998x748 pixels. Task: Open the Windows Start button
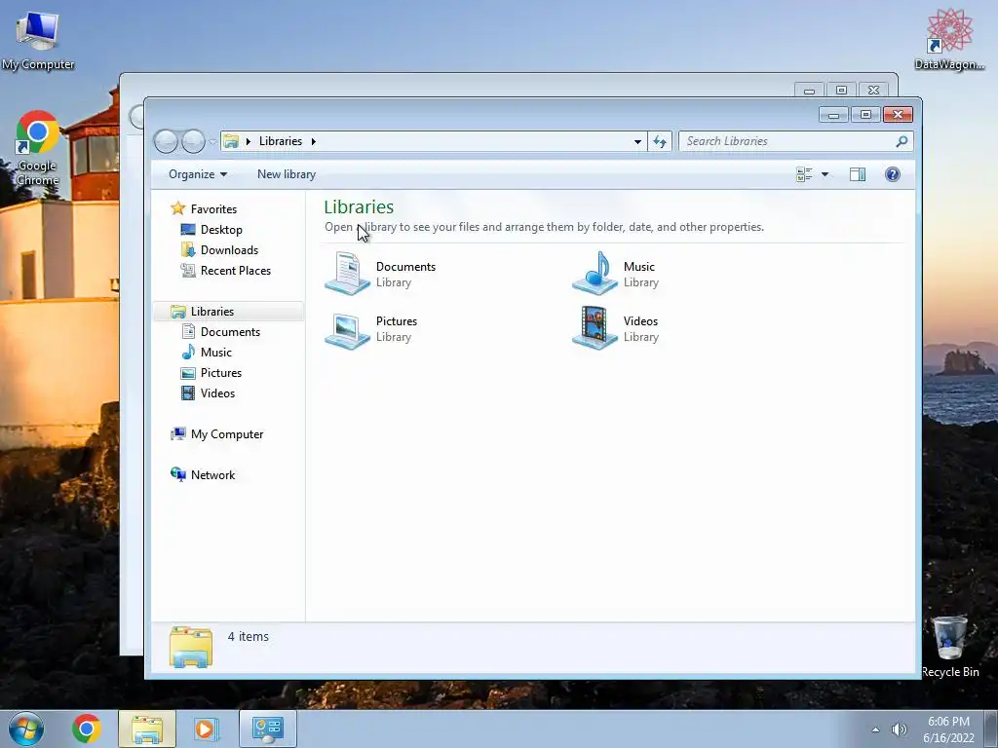[x=26, y=729]
